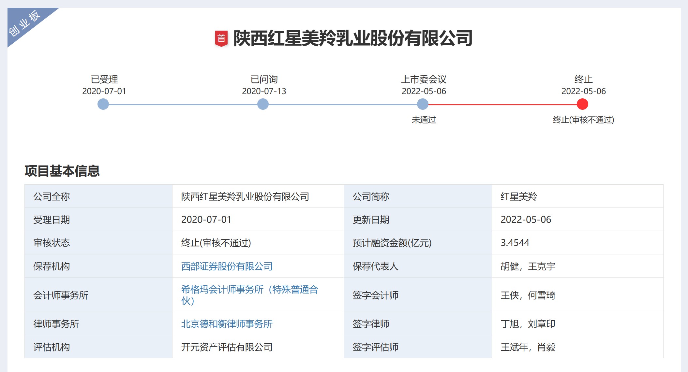Click the 上市委会议 timeline node dot
This screenshot has width=688, height=372.
tap(423, 104)
